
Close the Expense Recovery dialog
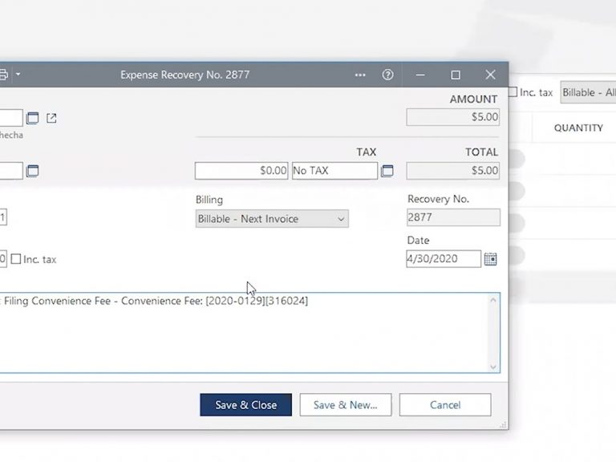tap(490, 75)
